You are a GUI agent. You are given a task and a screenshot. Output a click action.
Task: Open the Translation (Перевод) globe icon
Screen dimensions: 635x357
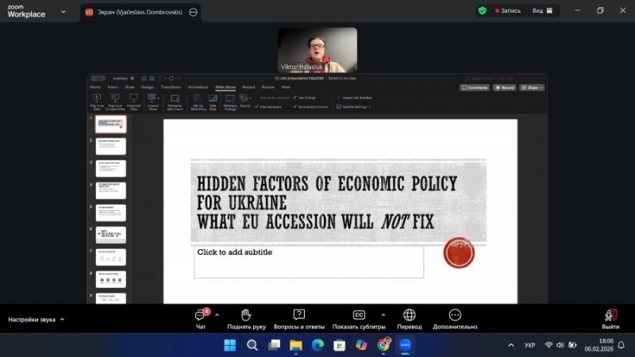pos(409,315)
